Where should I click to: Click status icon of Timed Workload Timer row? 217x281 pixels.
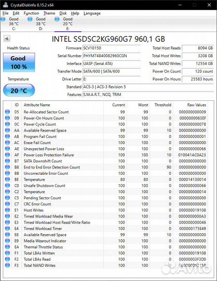(7, 228)
